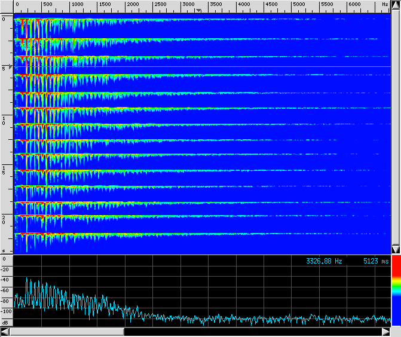Click the 3326.88 Hz frequency readout
This screenshot has height=337, width=401.
click(x=324, y=261)
